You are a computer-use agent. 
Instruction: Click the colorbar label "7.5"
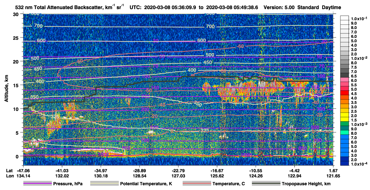354,67
